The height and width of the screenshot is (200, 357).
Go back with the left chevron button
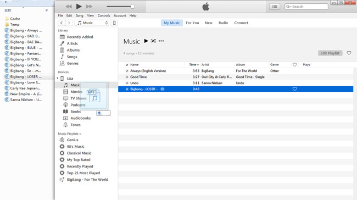pos(62,23)
